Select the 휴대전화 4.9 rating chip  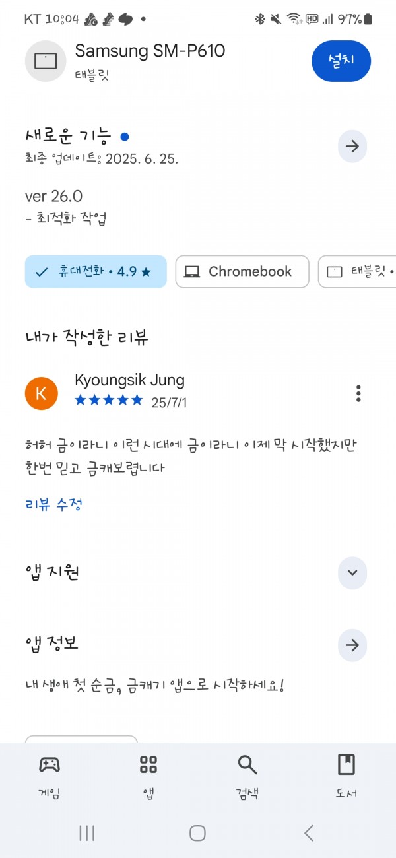96,272
